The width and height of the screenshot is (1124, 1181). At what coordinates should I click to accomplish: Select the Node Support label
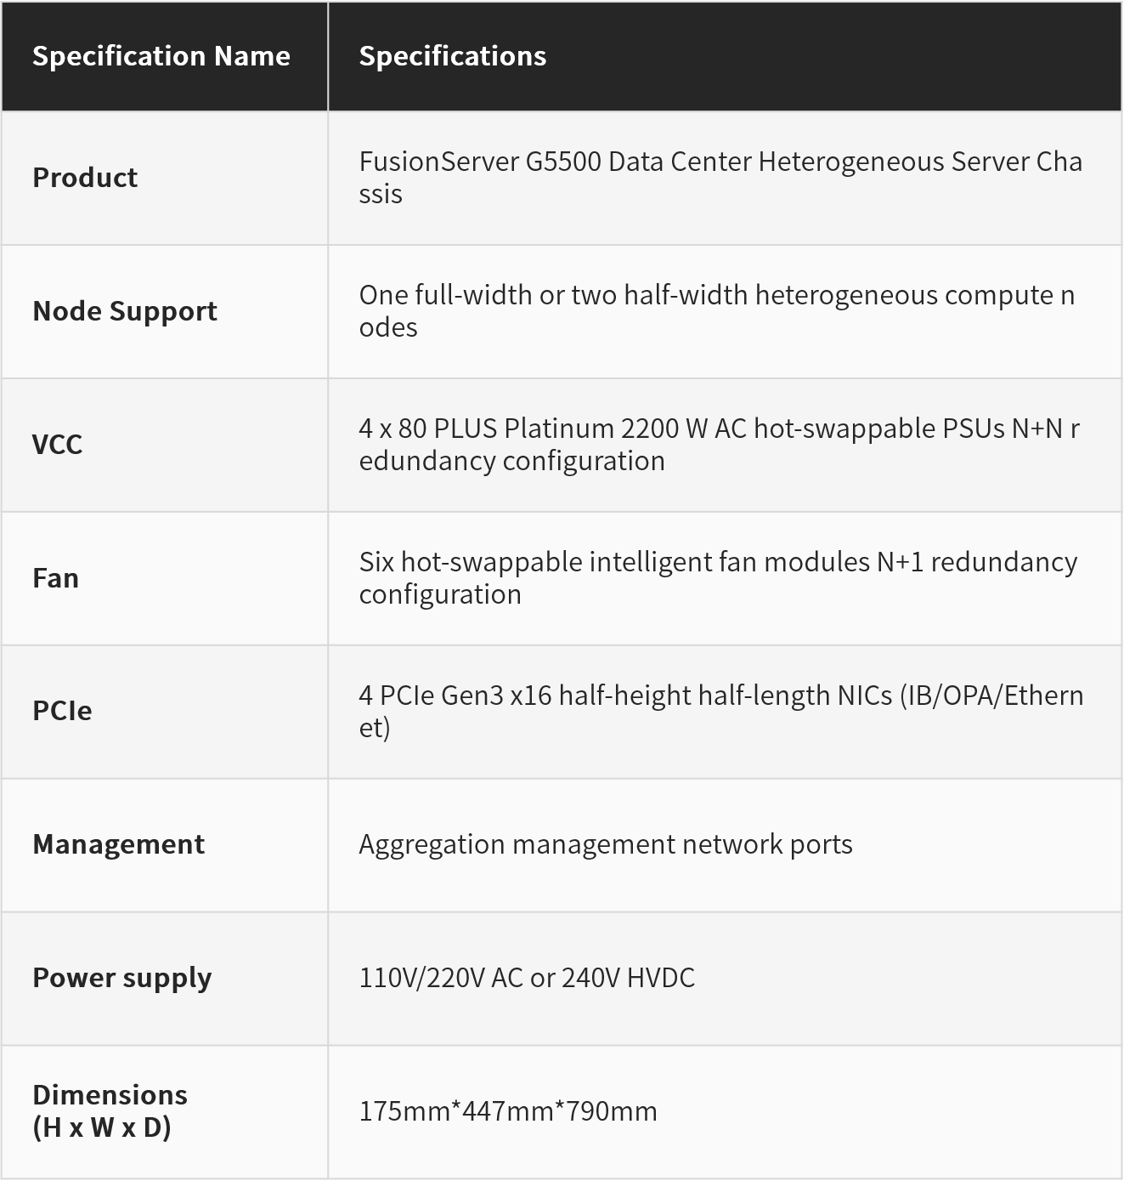[x=125, y=311]
